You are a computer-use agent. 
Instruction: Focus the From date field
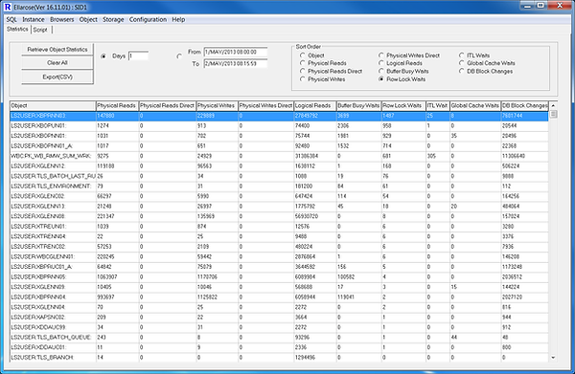pyautogui.click(x=236, y=52)
